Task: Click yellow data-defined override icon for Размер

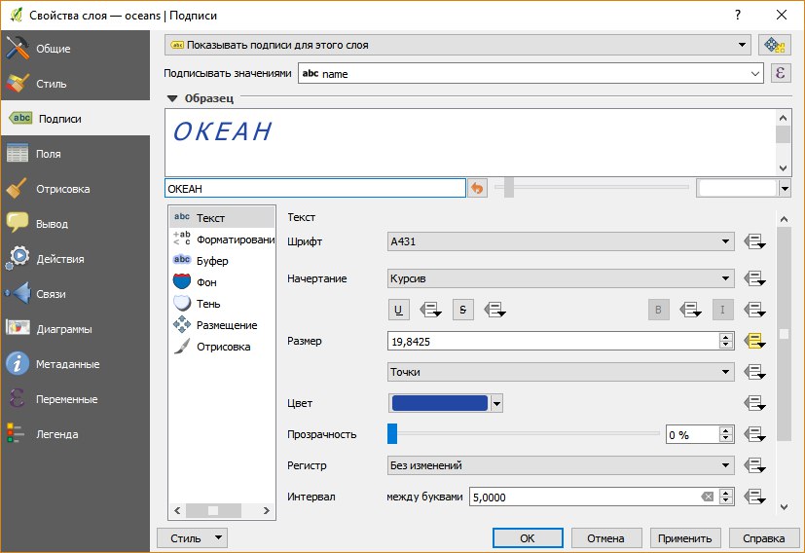Action: pos(754,340)
